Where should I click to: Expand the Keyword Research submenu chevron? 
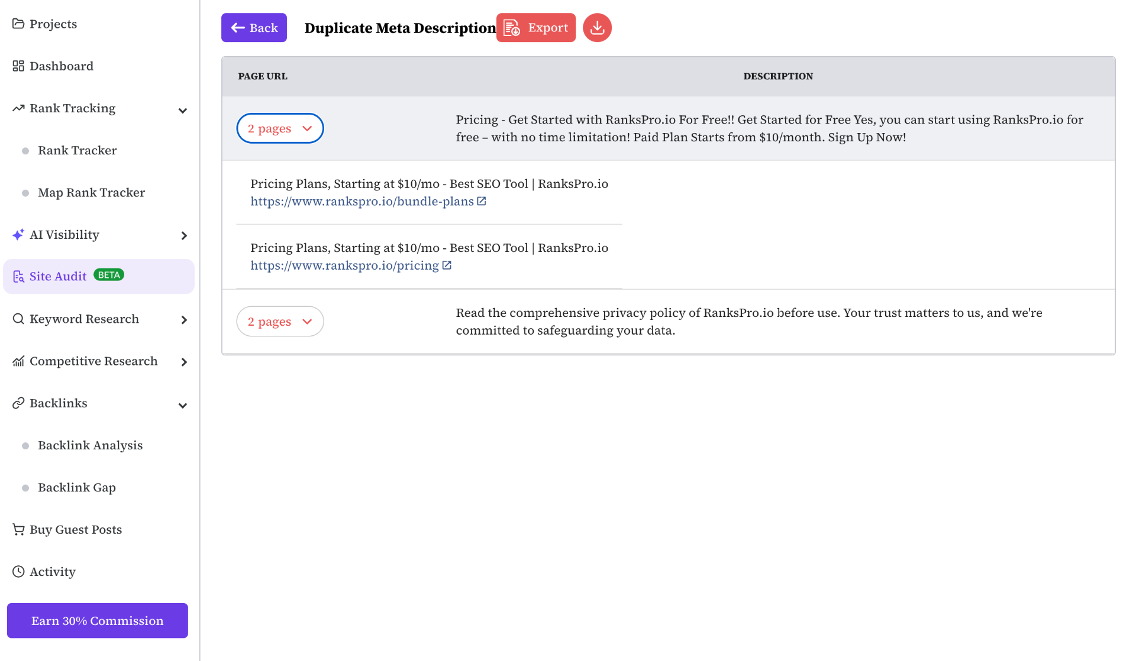184,320
